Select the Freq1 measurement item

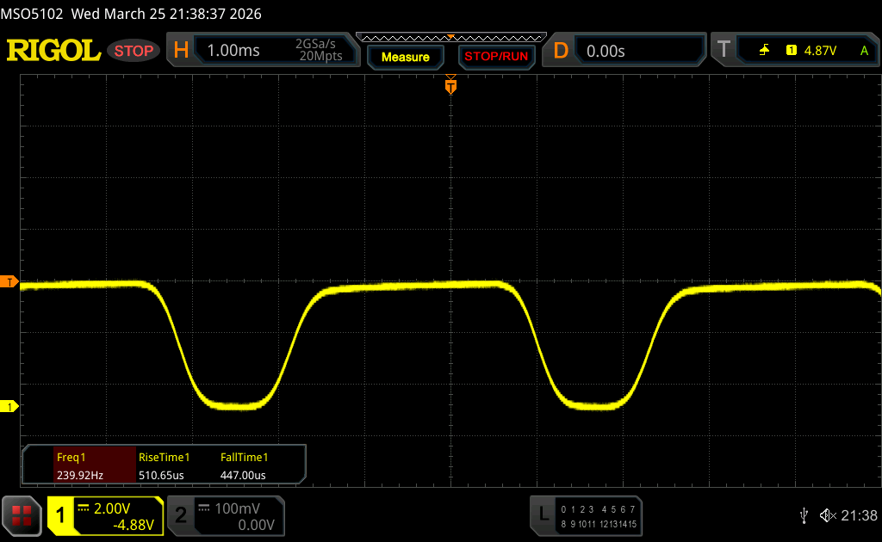tap(78, 465)
